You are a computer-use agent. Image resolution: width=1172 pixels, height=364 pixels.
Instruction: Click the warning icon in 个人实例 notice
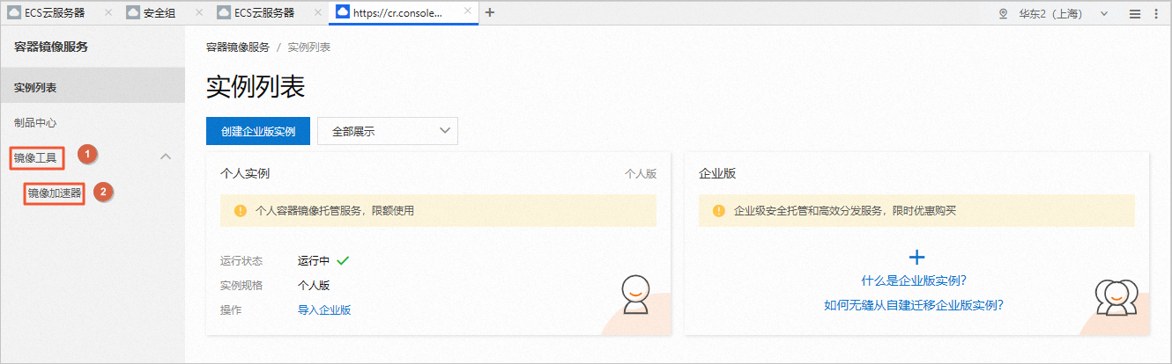(x=240, y=211)
